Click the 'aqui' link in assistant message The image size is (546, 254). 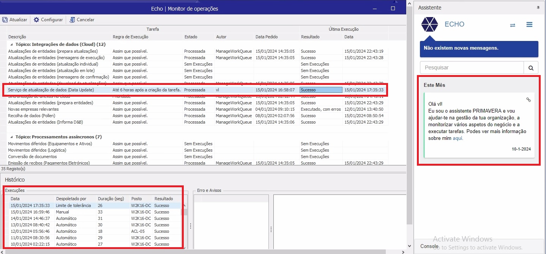pyautogui.click(x=458, y=138)
